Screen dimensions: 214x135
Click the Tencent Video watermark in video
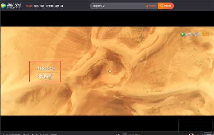195,34
